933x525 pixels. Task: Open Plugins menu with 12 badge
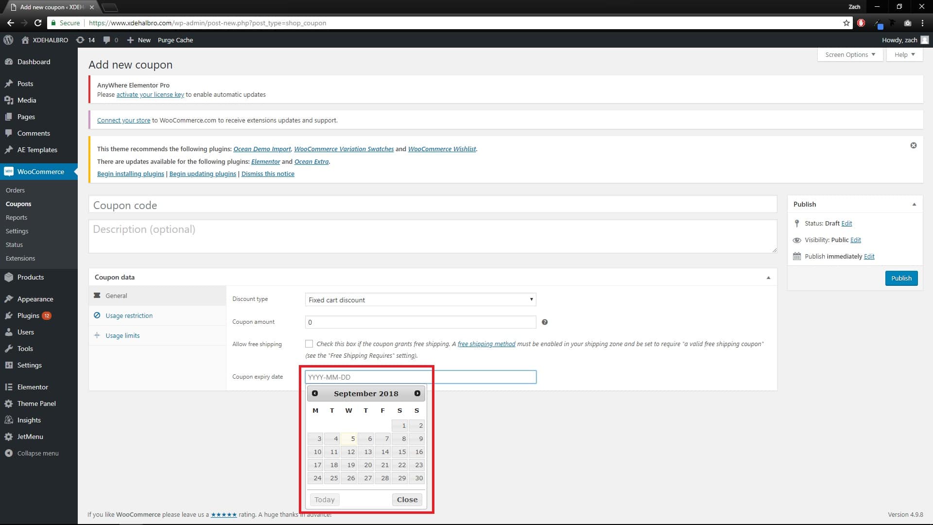39,315
